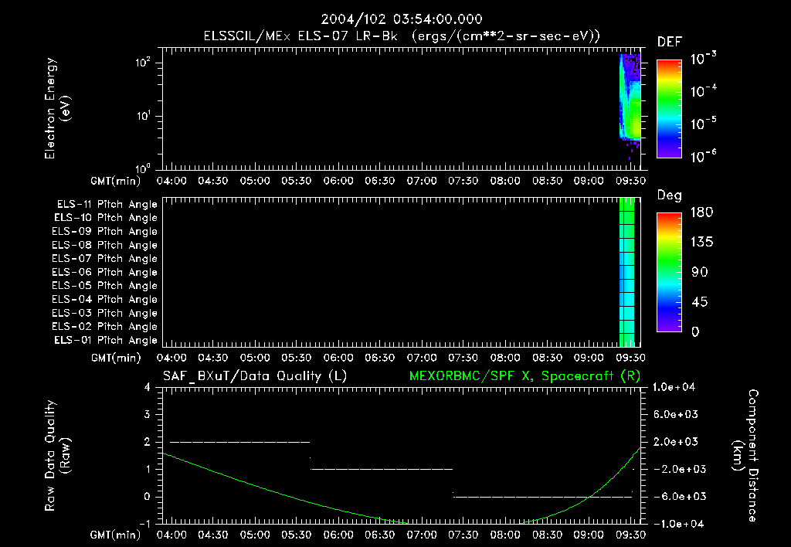
Task: Click the 10^-6 label on the DEF scale
Action: [703, 156]
